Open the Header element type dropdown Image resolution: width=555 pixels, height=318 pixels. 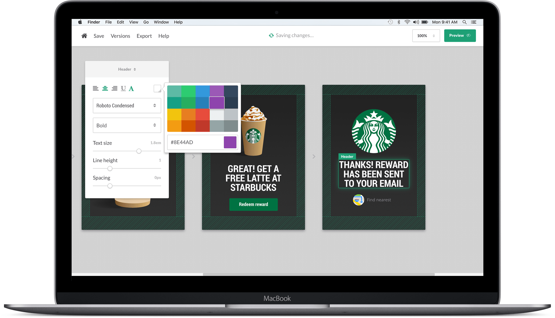[127, 69]
